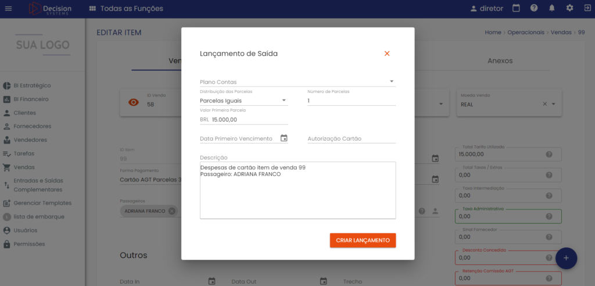Click the Forma Pagamento field

click(x=150, y=180)
